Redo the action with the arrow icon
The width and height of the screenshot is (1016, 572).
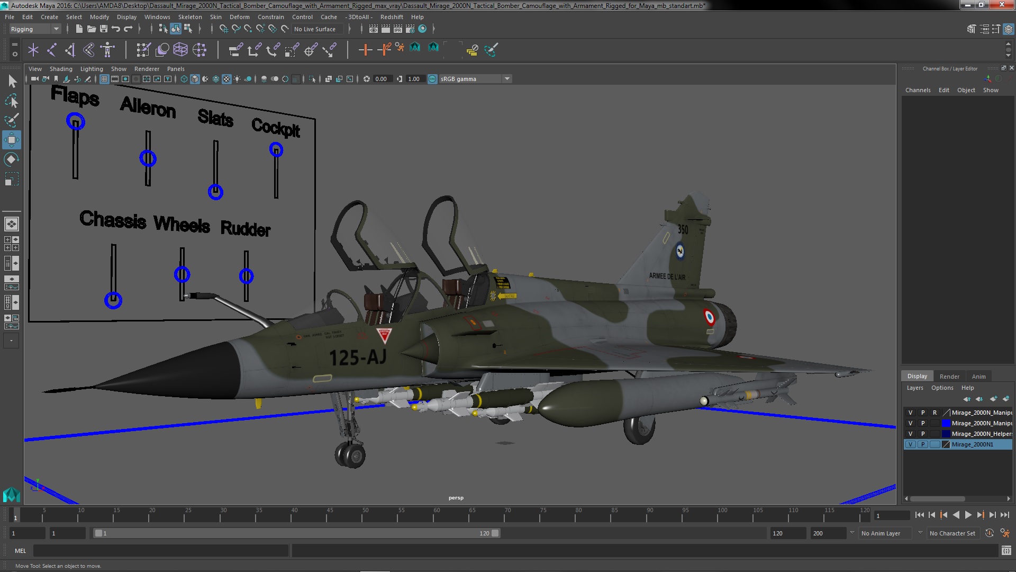128,29
